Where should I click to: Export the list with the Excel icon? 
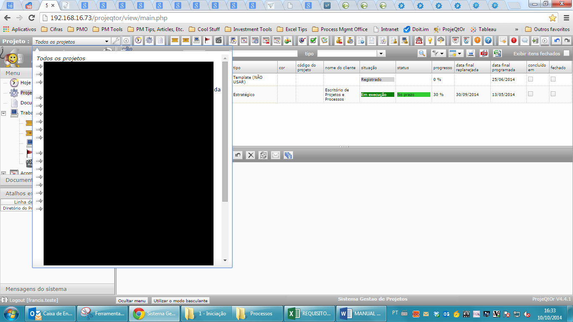pyautogui.click(x=497, y=53)
